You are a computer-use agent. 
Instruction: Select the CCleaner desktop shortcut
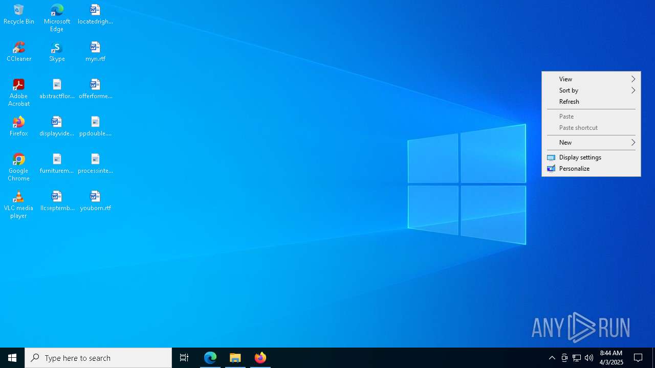click(x=19, y=52)
